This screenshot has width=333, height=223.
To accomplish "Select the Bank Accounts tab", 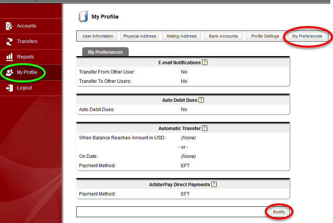I will (x=223, y=36).
